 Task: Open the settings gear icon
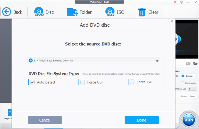click(x=181, y=2)
